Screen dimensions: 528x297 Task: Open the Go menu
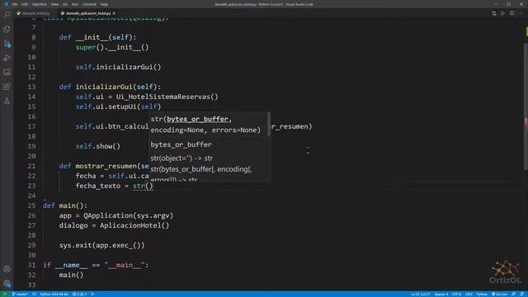pyautogui.click(x=65, y=4)
